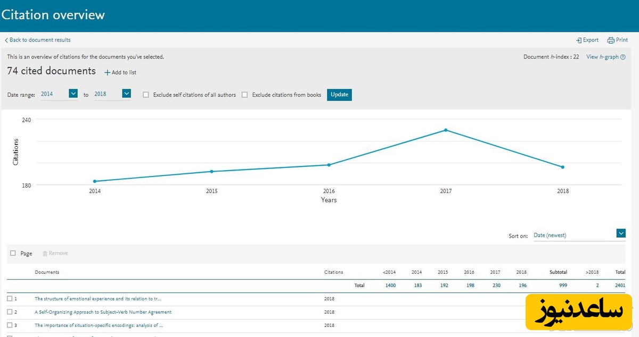Click the plus icon for Add to list
The width and height of the screenshot is (639, 337).
[x=107, y=73]
